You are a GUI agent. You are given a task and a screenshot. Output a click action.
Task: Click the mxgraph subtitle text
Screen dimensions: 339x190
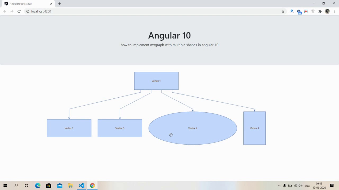[169, 45]
